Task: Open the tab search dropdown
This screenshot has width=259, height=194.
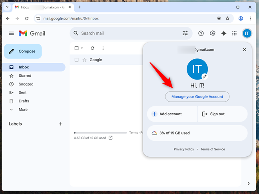Action: (x=7, y=7)
